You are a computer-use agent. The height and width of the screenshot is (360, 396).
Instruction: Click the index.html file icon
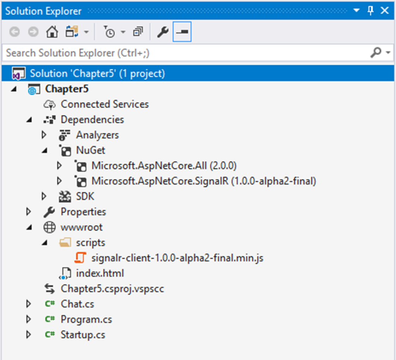click(65, 274)
